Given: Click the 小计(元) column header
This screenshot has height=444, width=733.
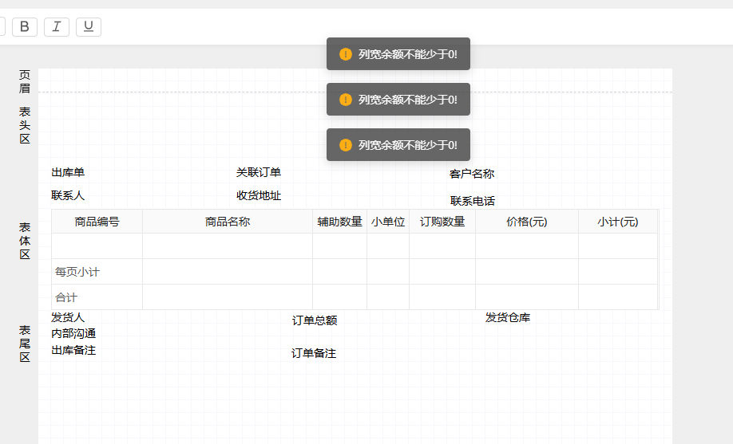Looking at the screenshot, I should pos(618,222).
